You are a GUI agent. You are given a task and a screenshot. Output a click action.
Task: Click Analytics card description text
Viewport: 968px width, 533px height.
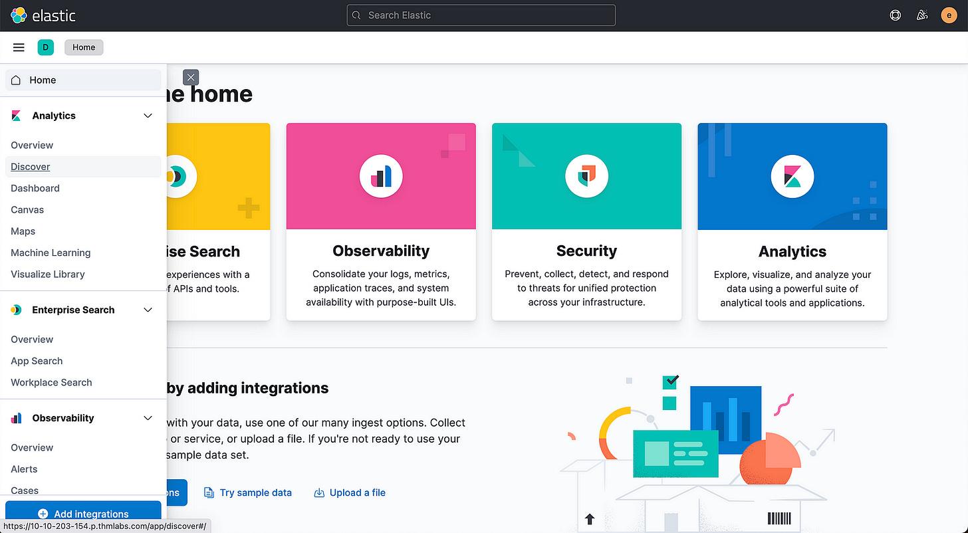click(792, 288)
